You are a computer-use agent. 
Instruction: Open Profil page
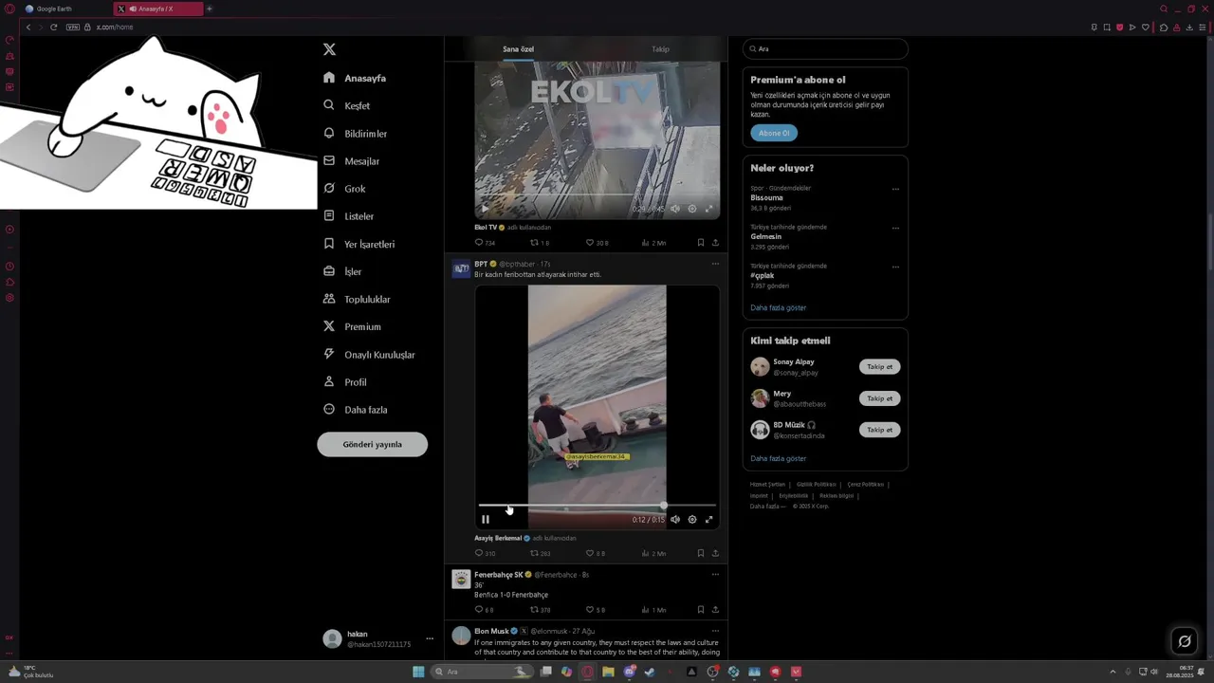coord(344,382)
